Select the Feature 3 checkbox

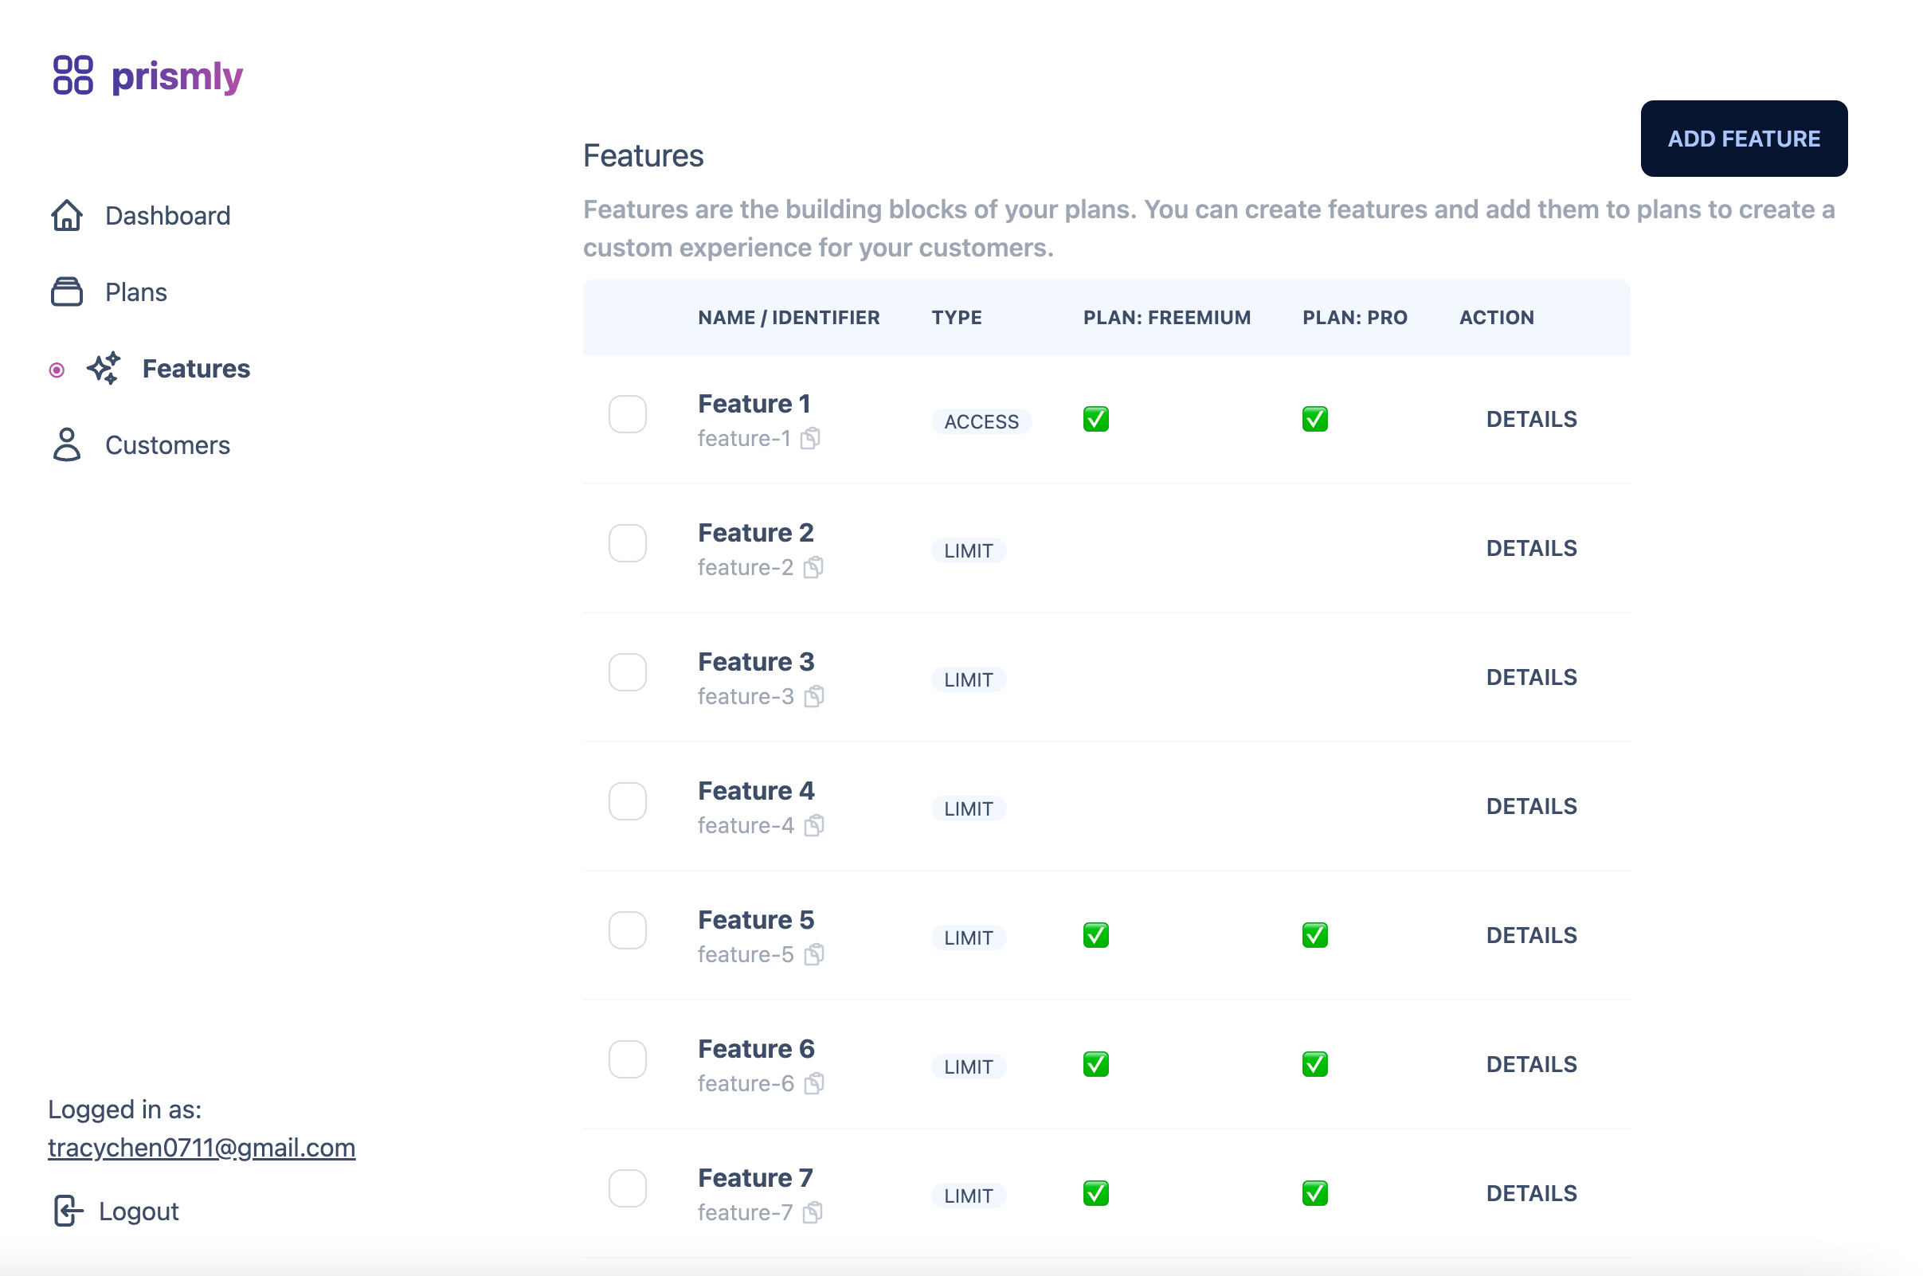pyautogui.click(x=628, y=672)
